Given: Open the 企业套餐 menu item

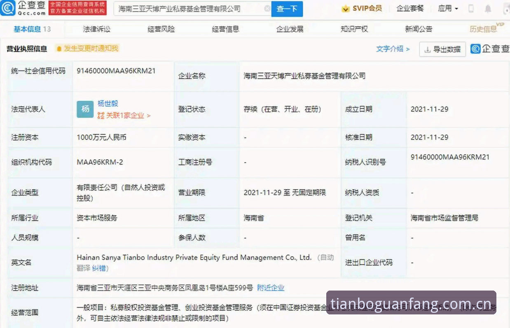Looking at the screenshot, I should tap(410, 9).
